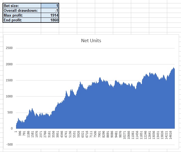This screenshot has height=152, width=181.
Task: Select the 'Max profit:' label cell
Action: pyautogui.click(x=22, y=15)
